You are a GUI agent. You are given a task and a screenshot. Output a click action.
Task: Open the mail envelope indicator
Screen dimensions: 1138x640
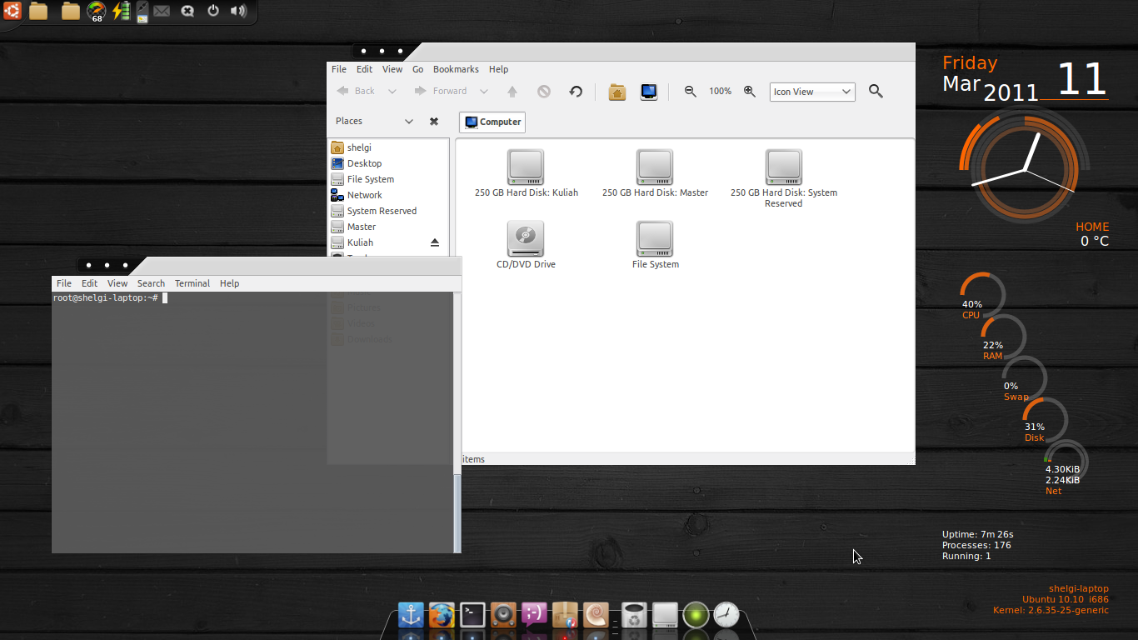point(162,12)
